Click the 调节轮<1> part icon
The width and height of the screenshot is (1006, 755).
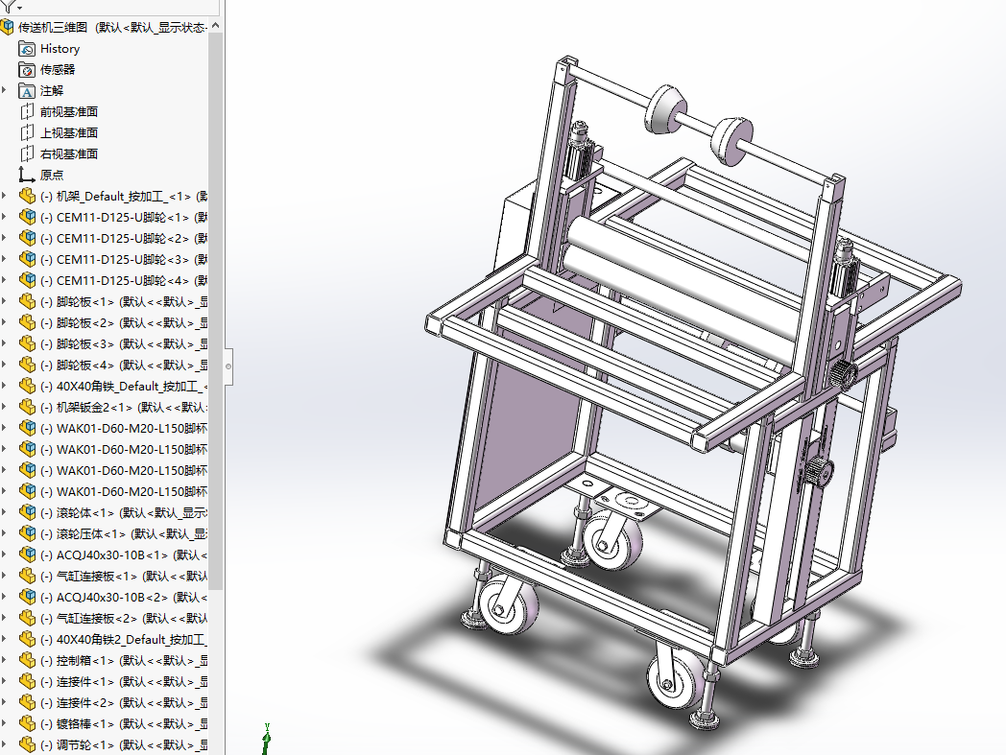click(27, 744)
